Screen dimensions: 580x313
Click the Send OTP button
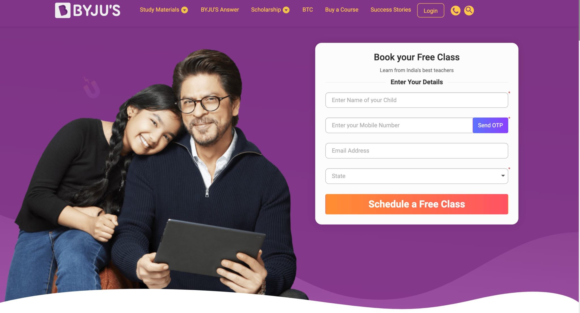[491, 125]
